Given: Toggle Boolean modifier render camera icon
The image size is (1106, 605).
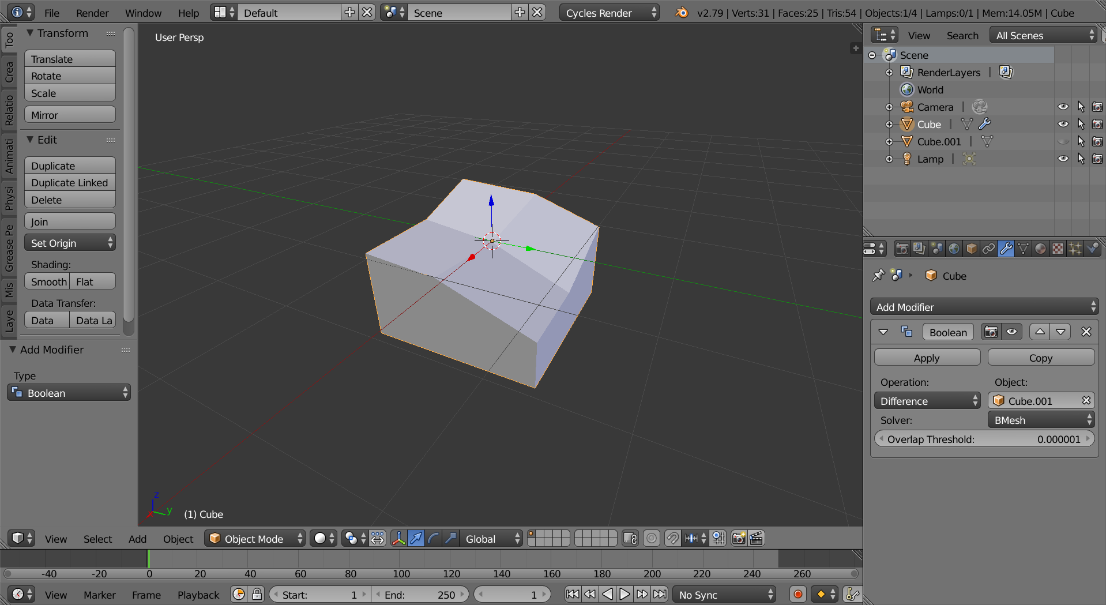Looking at the screenshot, I should [x=991, y=332].
